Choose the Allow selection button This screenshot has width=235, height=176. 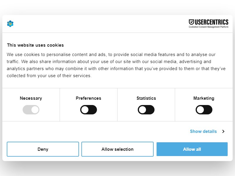(117, 149)
